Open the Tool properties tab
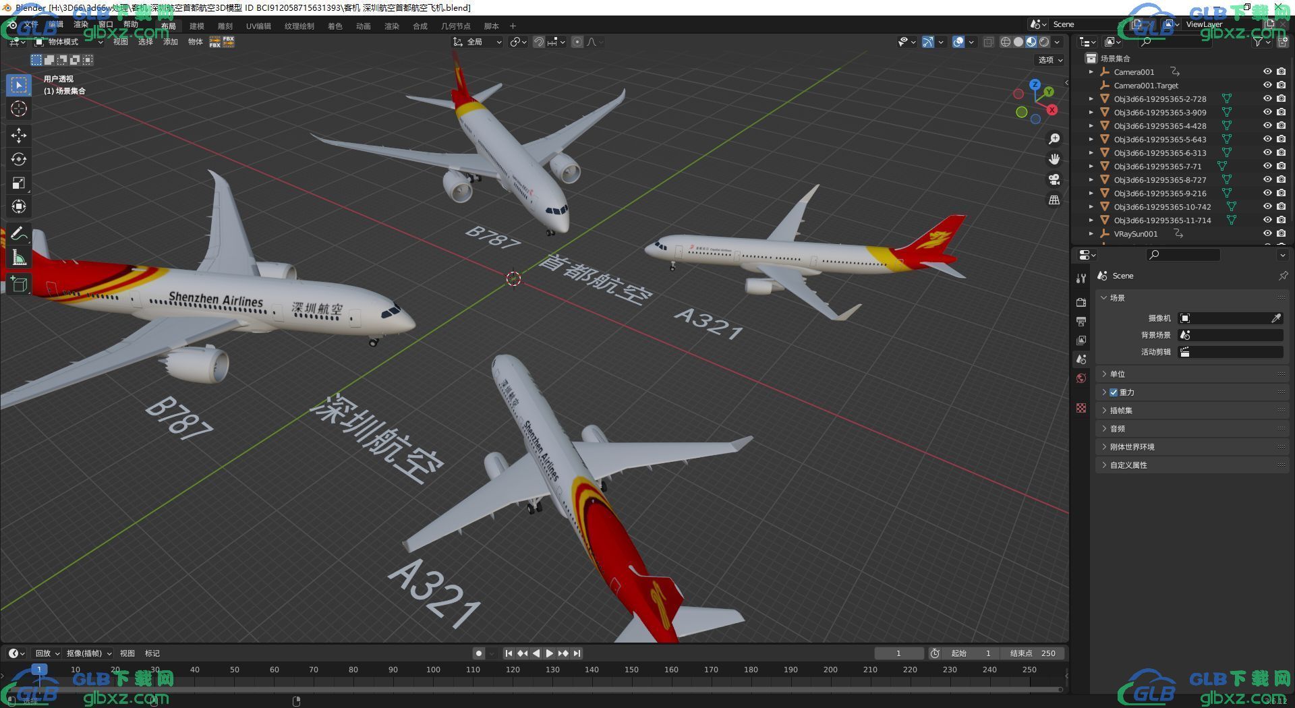 1081,278
